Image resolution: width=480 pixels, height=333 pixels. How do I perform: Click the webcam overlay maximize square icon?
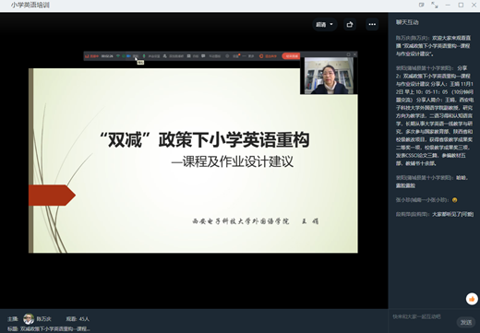click(x=348, y=54)
